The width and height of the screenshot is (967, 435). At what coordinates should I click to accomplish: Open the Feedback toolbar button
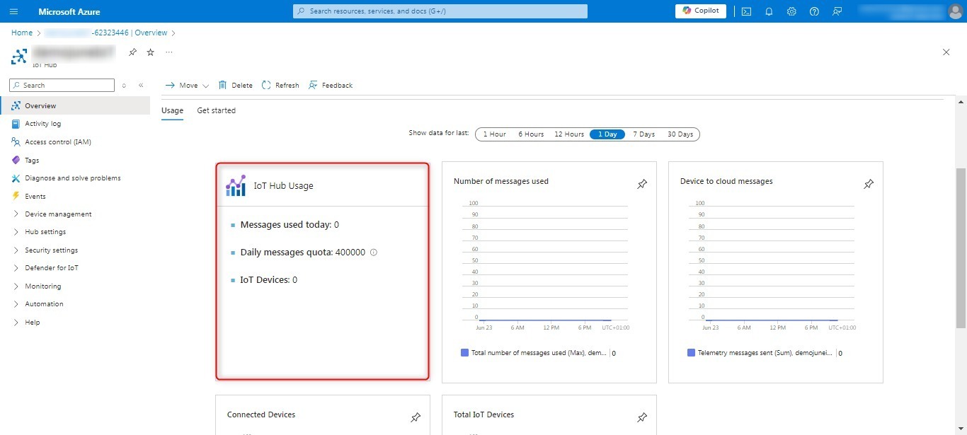point(331,85)
